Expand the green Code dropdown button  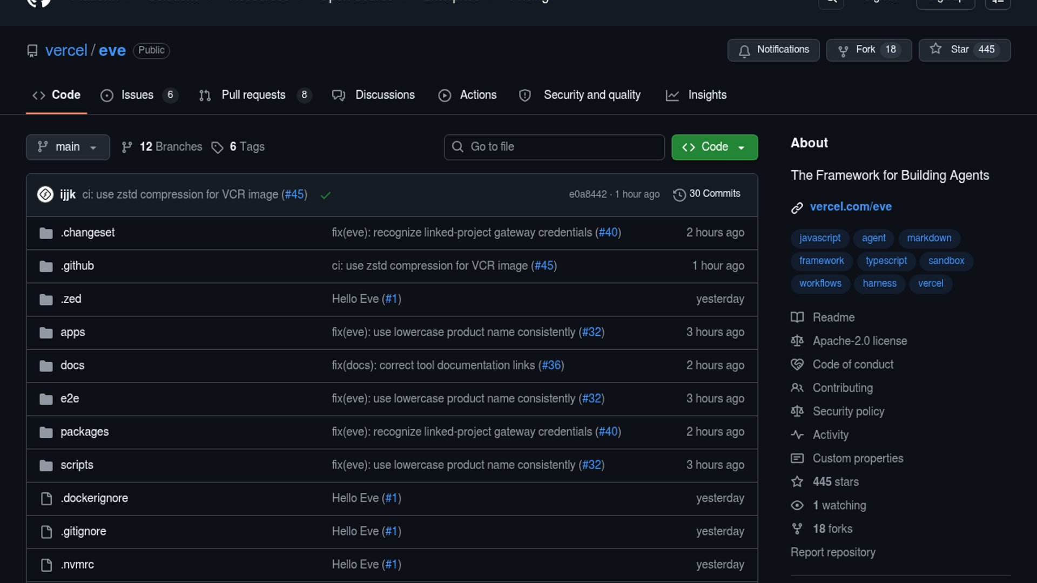point(715,147)
